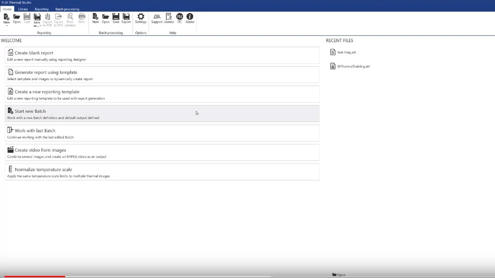Click the ITC training icon
The image size is (495, 278).
click(180, 18)
